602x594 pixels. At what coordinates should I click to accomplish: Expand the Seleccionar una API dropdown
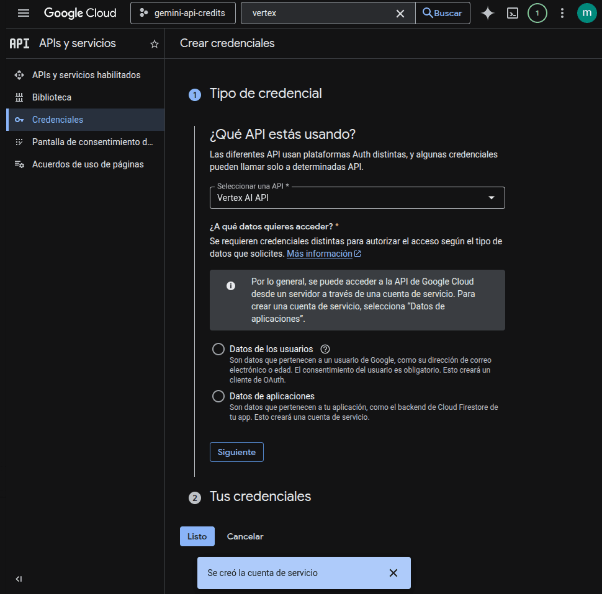(357, 198)
